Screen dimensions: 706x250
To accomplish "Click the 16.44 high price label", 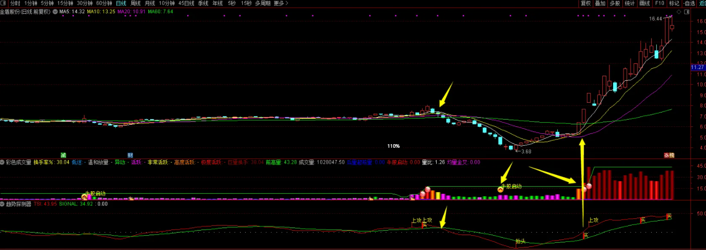I will [x=655, y=19].
